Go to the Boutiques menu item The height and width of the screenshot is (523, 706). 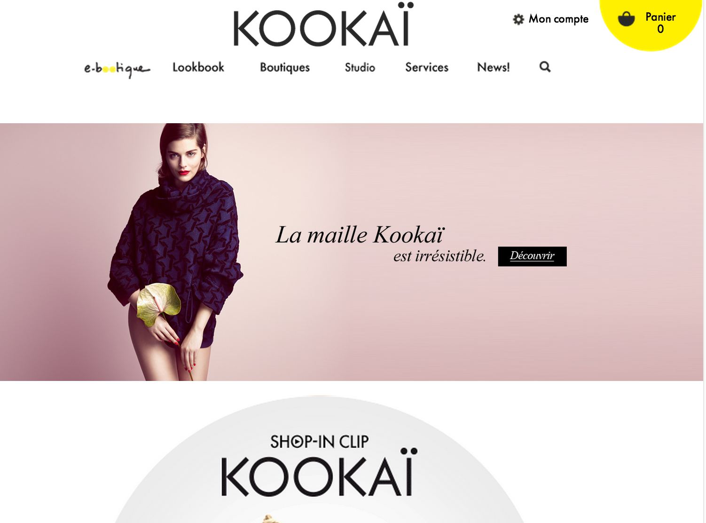285,68
